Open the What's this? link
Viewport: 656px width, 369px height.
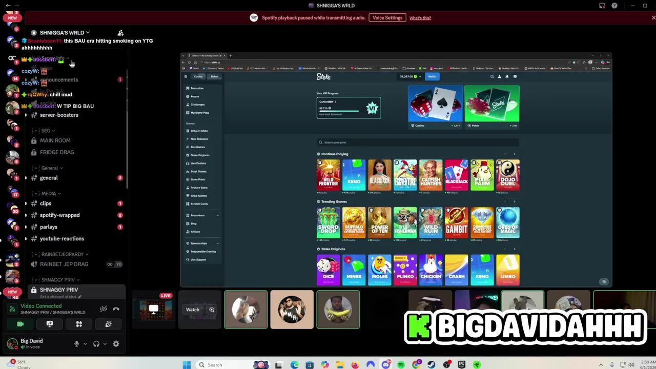tap(420, 18)
